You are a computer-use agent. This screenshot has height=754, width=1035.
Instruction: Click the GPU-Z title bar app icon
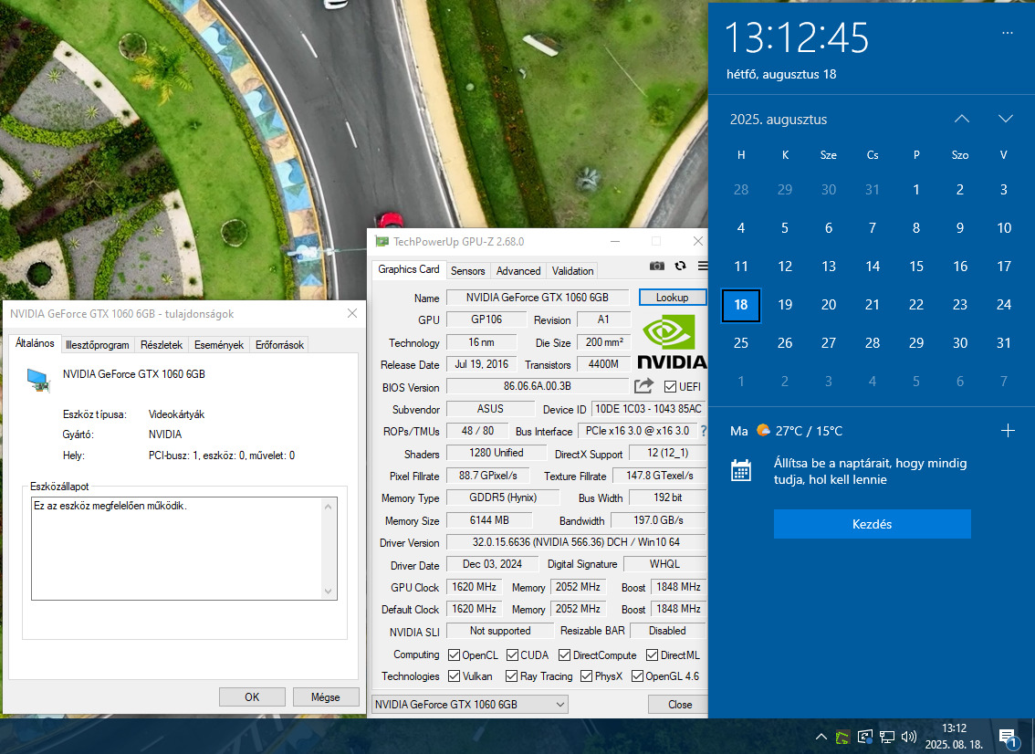pos(382,241)
